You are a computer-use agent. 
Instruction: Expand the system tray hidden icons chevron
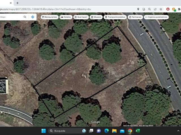click(x=178, y=131)
